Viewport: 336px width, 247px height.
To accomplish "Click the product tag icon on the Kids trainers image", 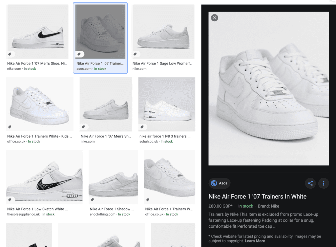I will click(x=10, y=127).
